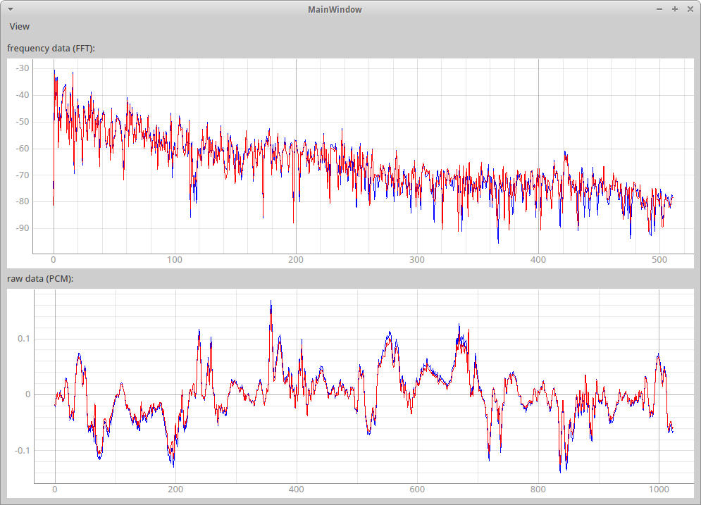The width and height of the screenshot is (701, 505).
Task: Click the MainWindow title bar text
Action: (335, 9)
